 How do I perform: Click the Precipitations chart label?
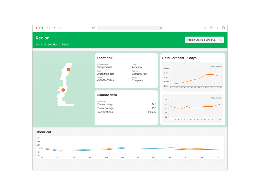[x=216, y=66]
